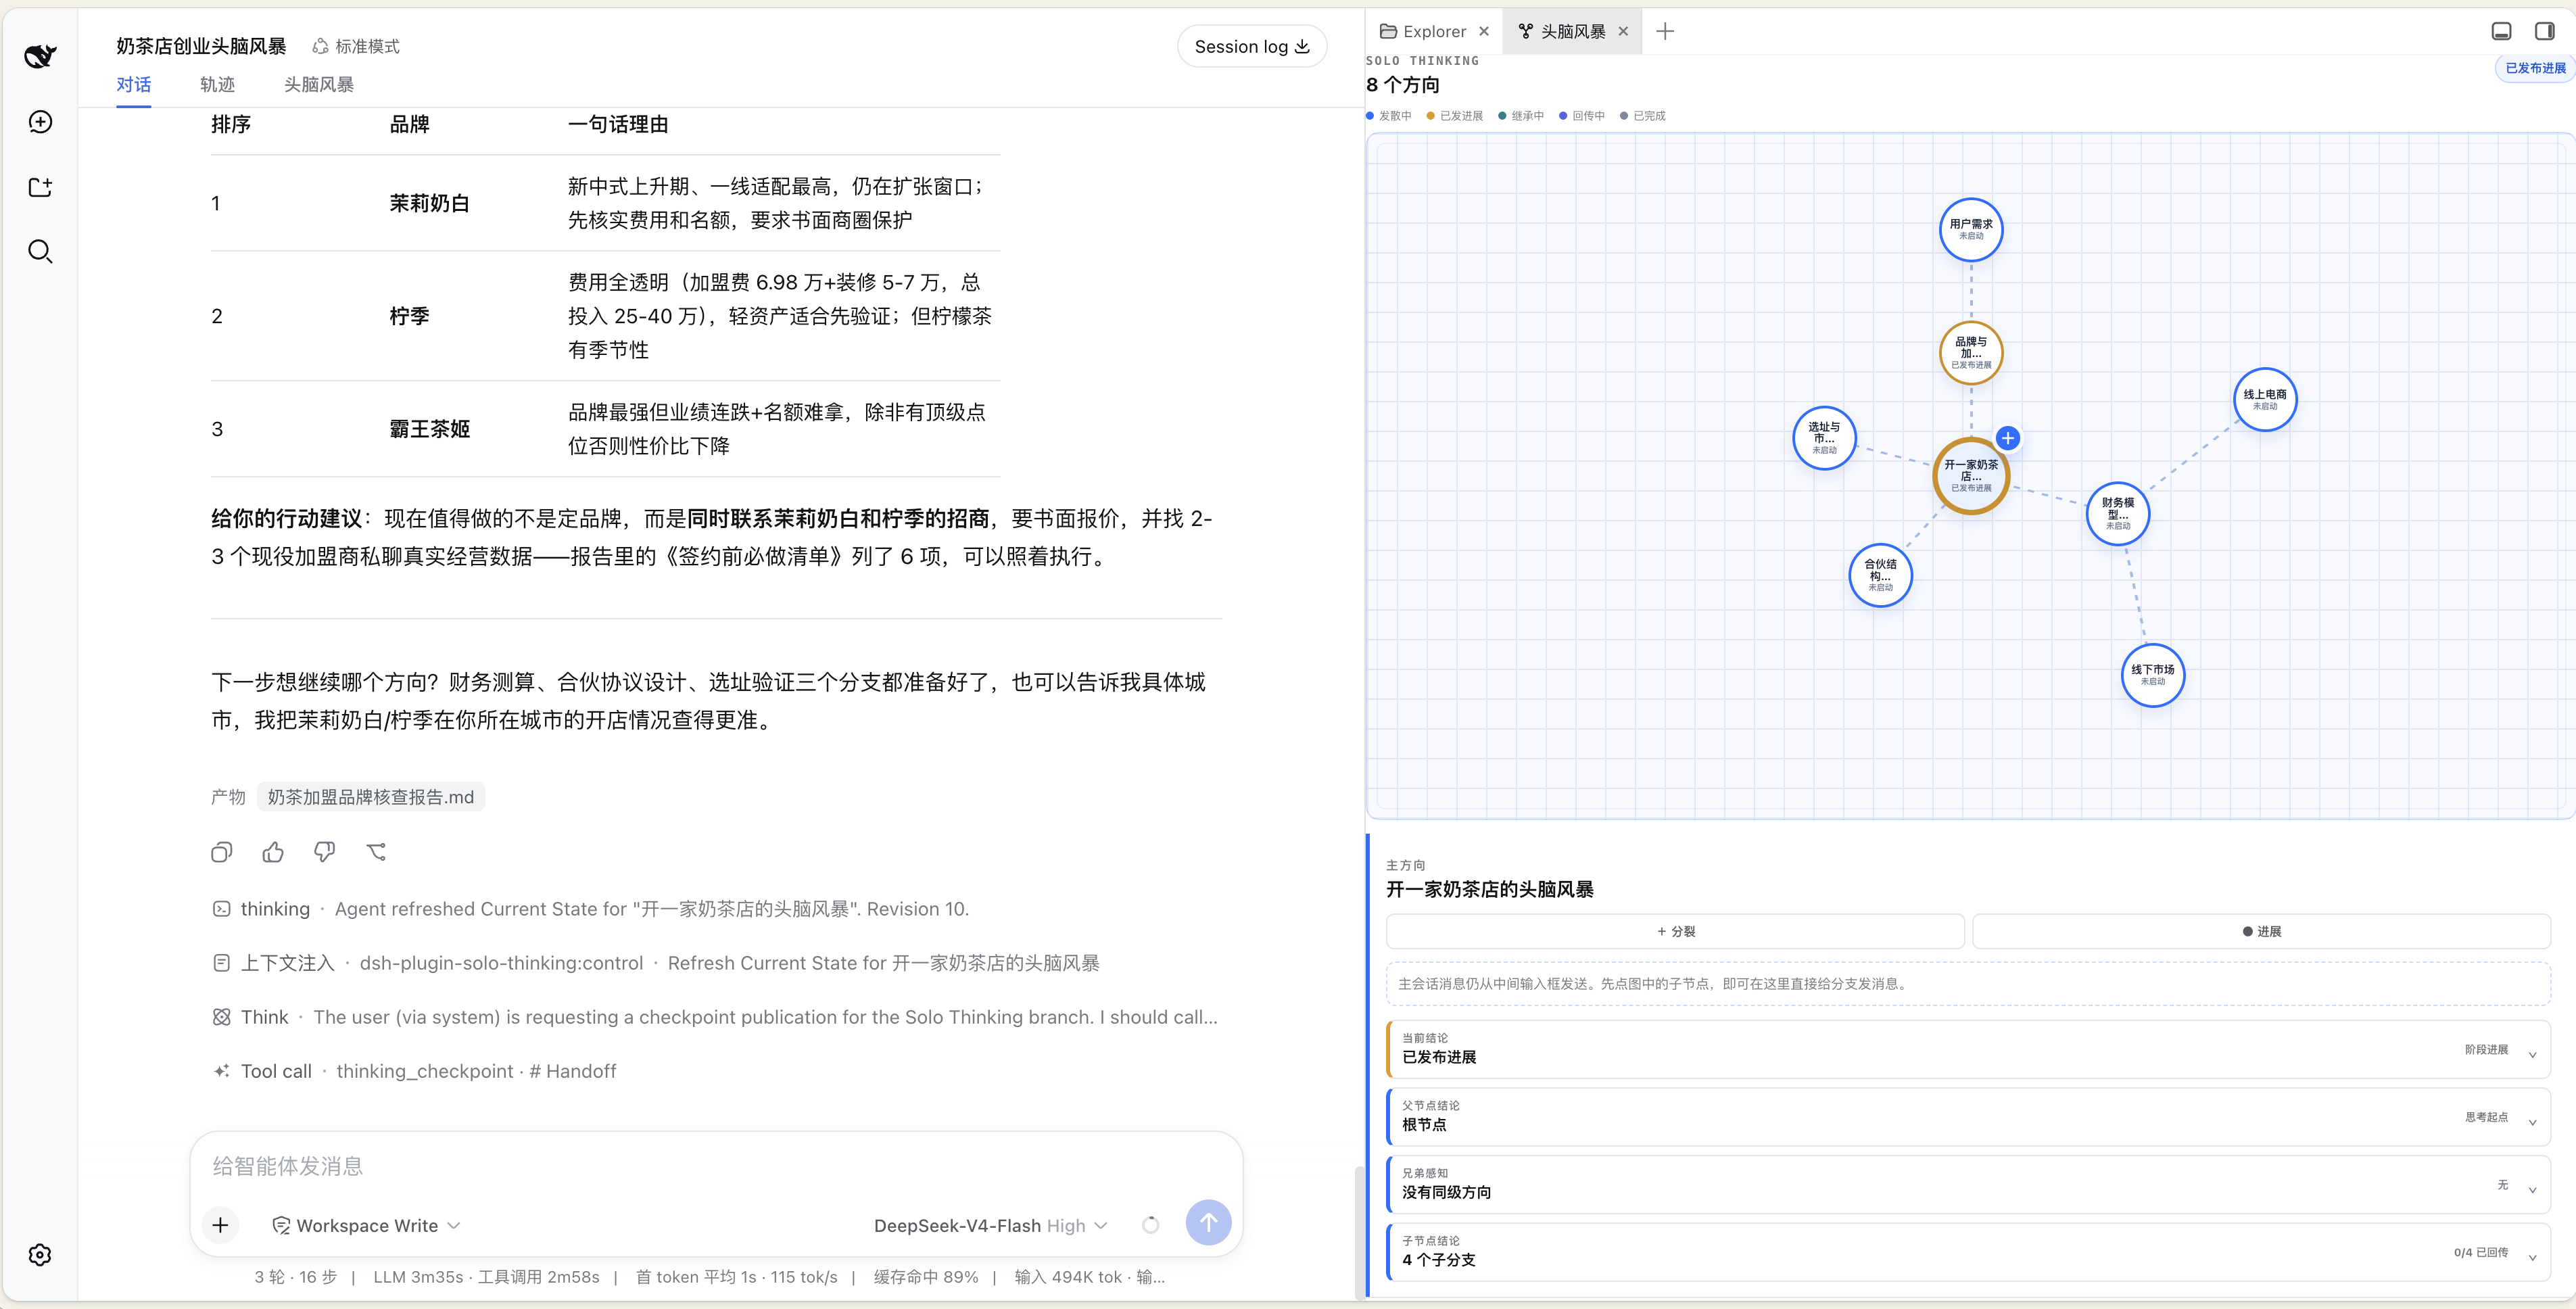Click the 奶茶店创业头脑风暴 title
Viewport: 2576px width, 1309px height.
(201, 46)
